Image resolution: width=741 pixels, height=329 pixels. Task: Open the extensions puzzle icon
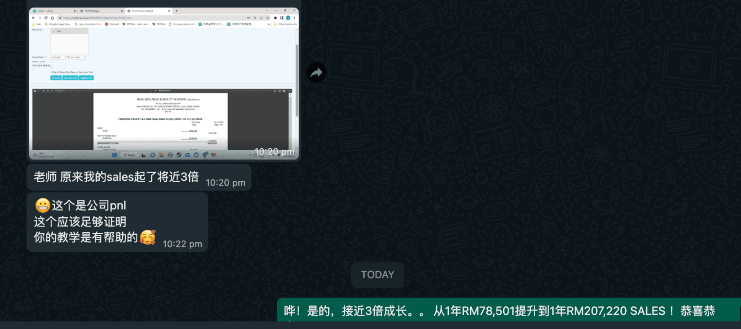click(275, 18)
